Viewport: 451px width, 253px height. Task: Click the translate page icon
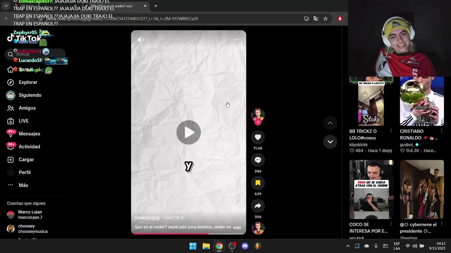(316, 19)
